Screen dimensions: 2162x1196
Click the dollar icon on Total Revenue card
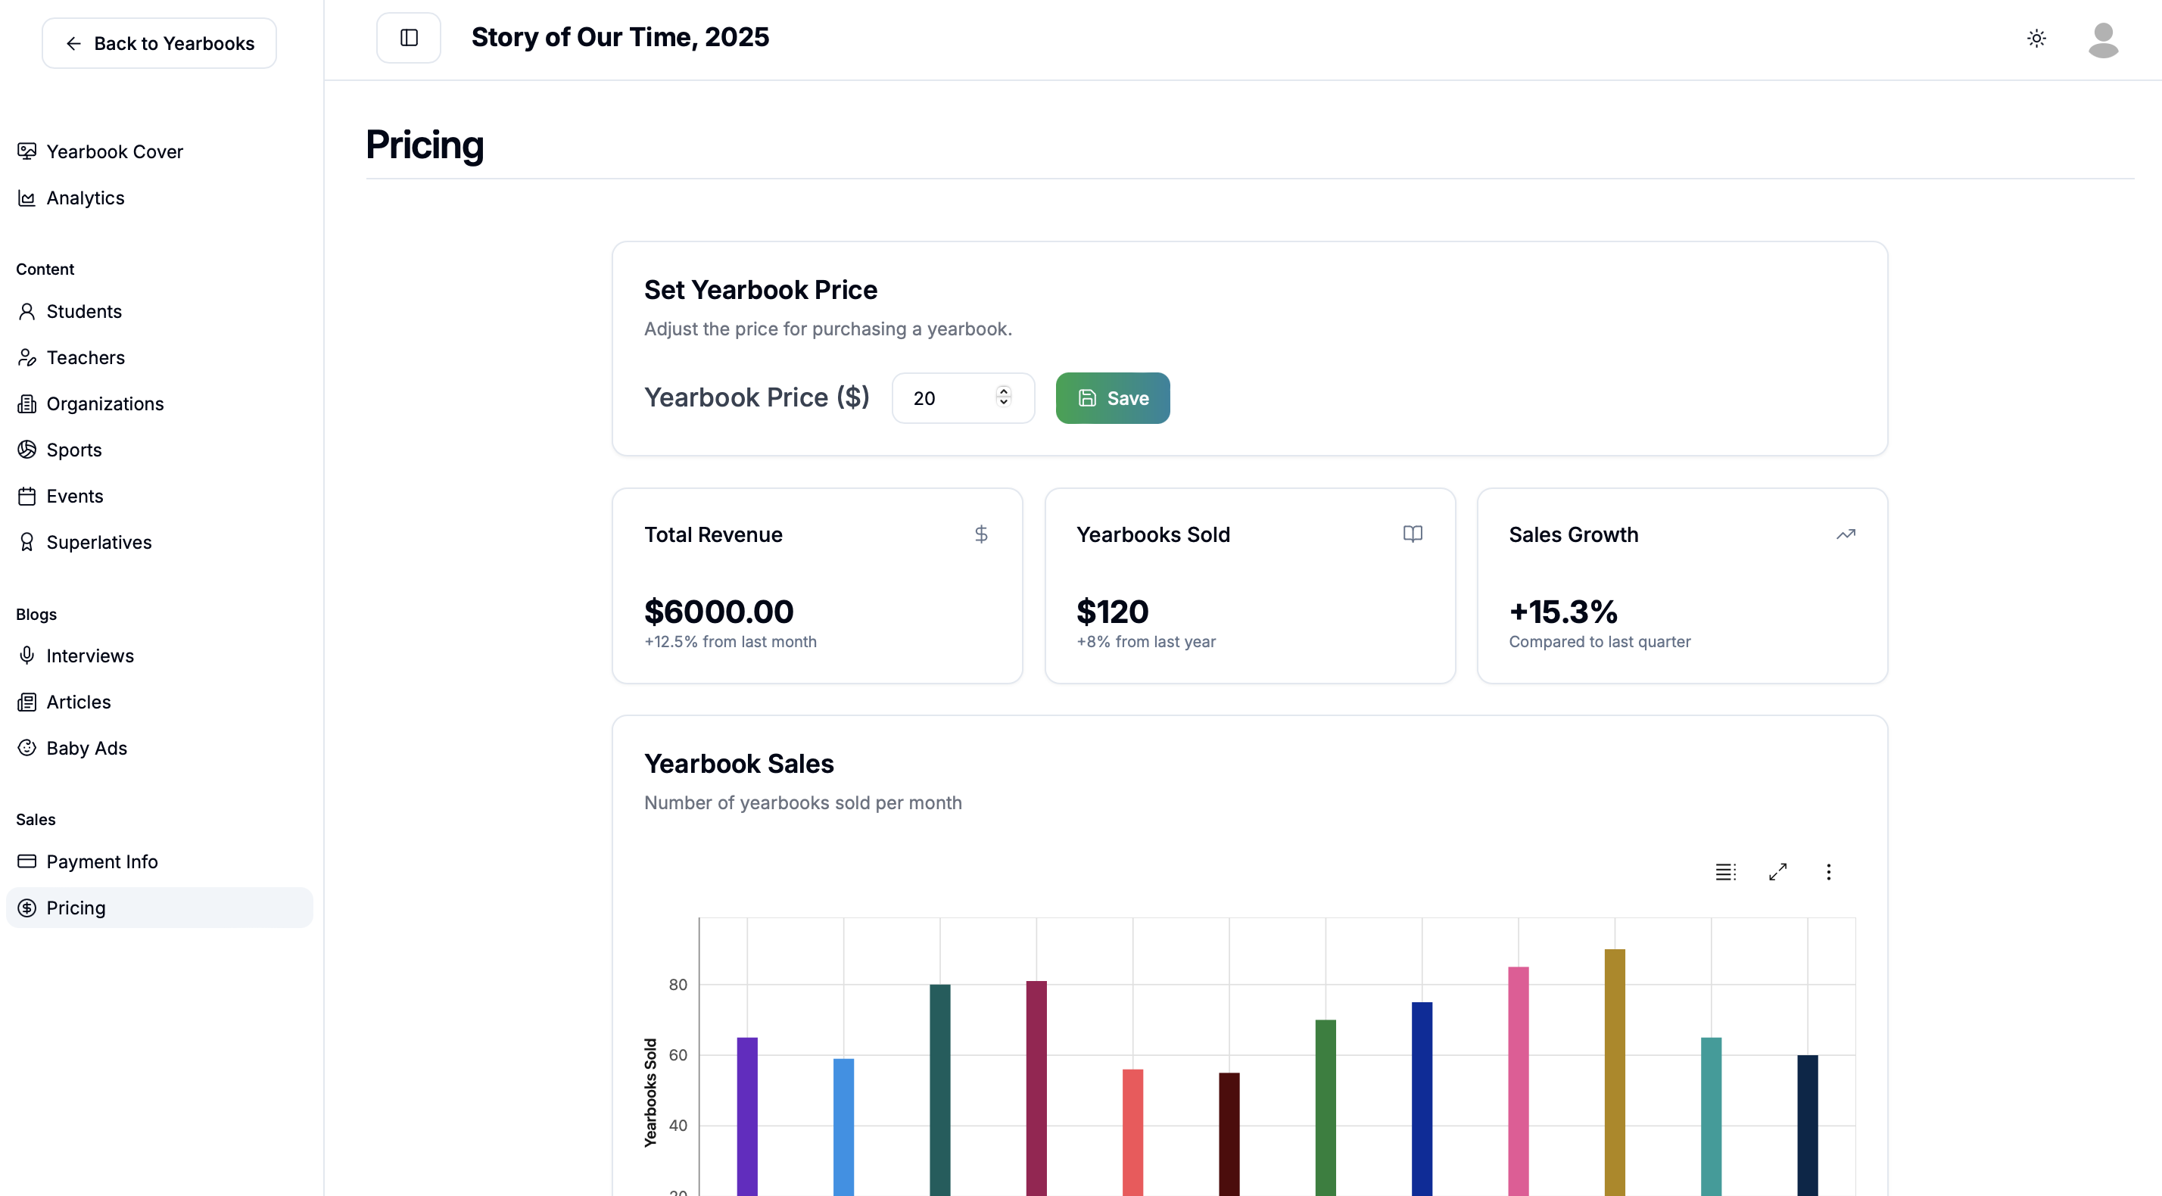pyautogui.click(x=981, y=534)
